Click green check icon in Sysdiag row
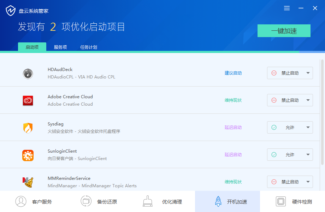 274,127
